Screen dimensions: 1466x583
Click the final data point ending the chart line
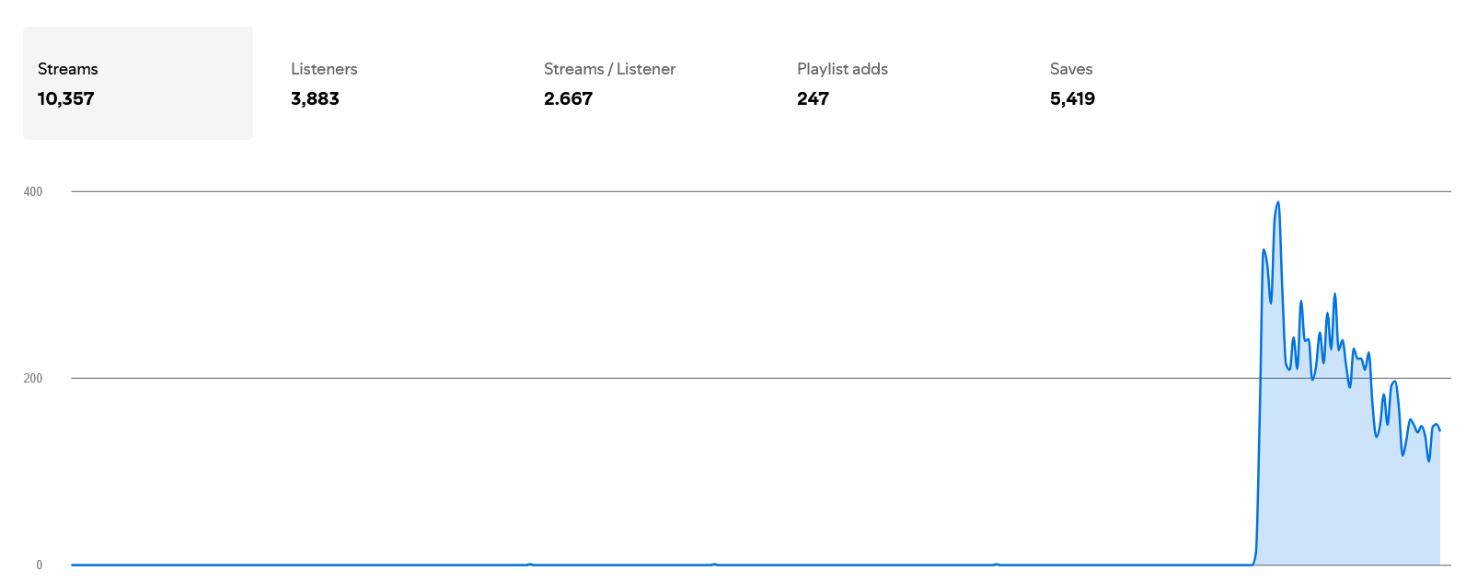[x=1439, y=429]
